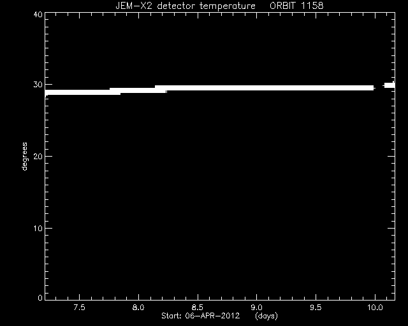The height and width of the screenshot is (326, 408).
Task: Click the y-axis label 'degrees'
Action: (x=24, y=156)
